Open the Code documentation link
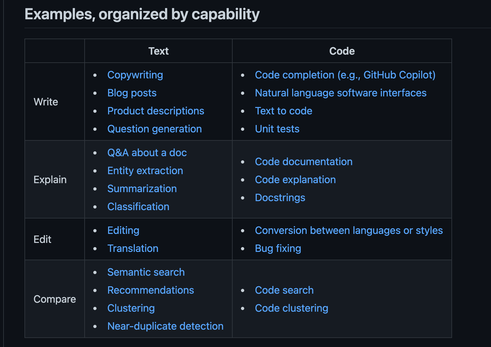 point(304,162)
